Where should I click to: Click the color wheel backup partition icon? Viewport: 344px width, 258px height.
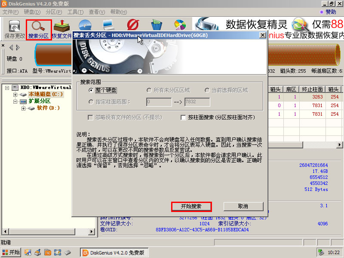(180, 25)
